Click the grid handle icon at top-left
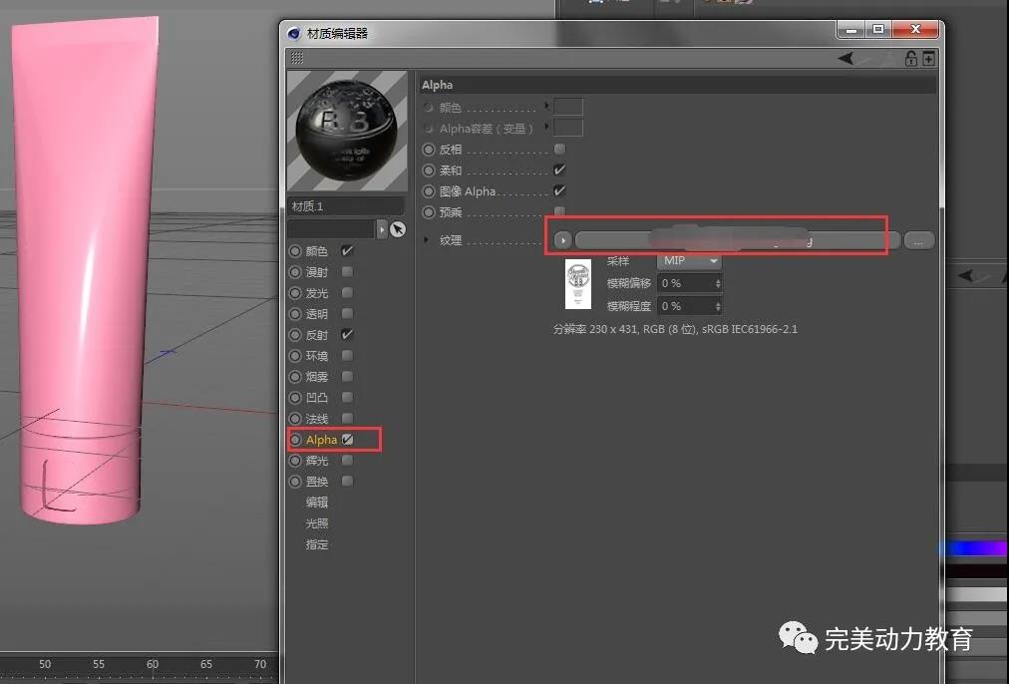 296,59
